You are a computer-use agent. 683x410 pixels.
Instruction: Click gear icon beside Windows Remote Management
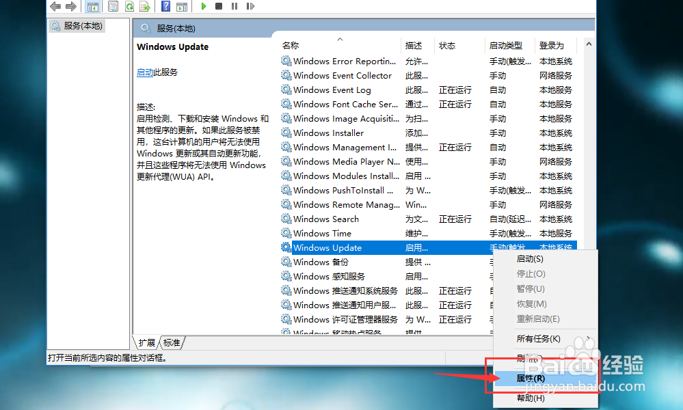(x=286, y=204)
